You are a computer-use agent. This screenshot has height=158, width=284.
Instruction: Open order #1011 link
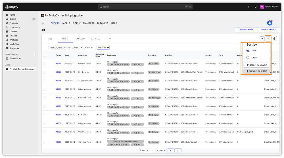(58, 106)
